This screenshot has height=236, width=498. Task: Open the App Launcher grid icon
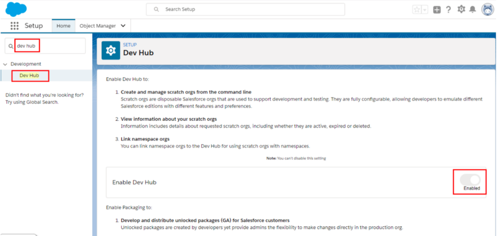tap(15, 26)
